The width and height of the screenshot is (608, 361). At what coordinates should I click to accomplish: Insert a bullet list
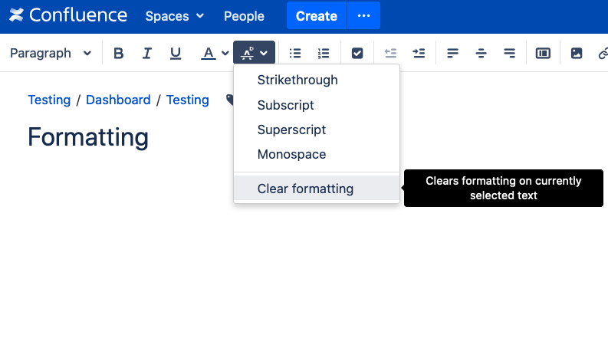coord(295,53)
